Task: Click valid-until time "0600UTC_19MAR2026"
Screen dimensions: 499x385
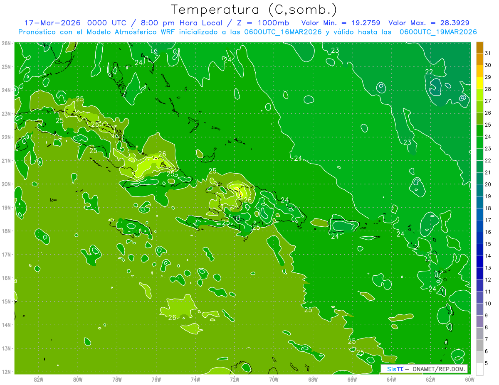Action: (438, 32)
